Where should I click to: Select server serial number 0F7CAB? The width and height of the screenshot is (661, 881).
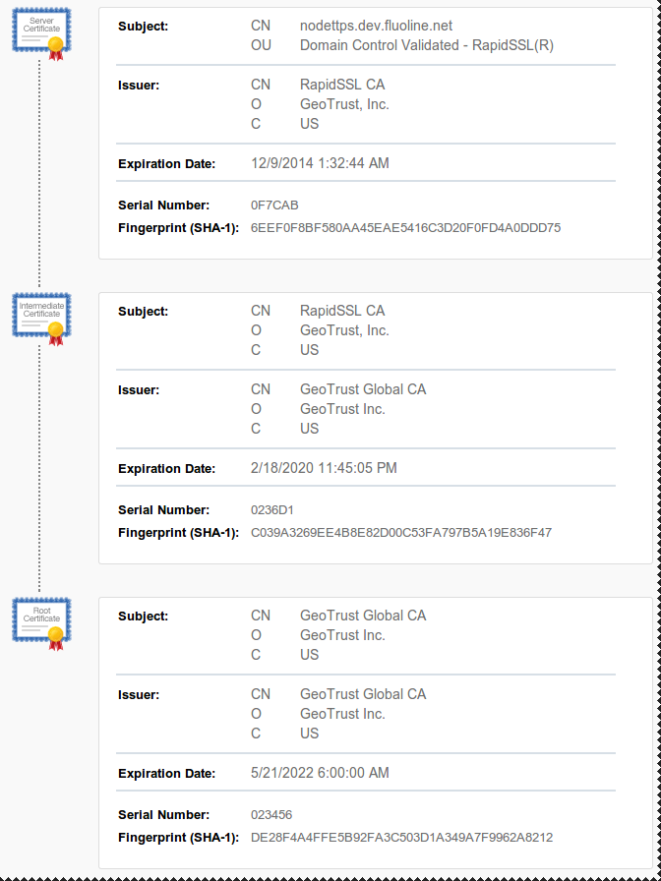click(x=274, y=206)
